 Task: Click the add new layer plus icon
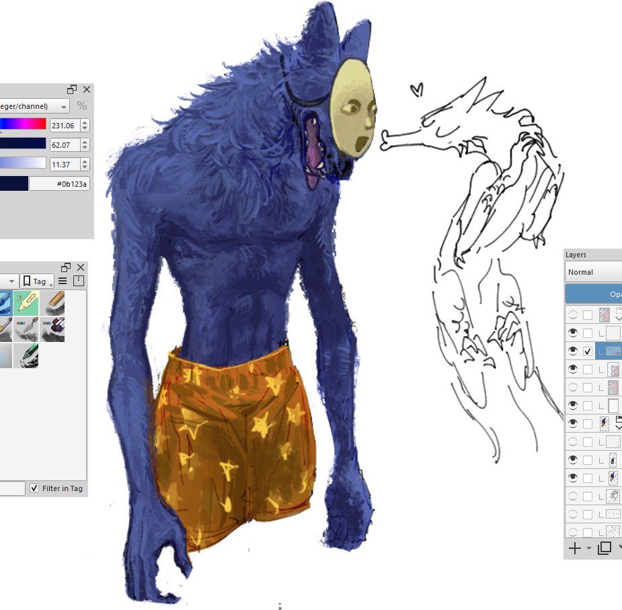coord(575,548)
